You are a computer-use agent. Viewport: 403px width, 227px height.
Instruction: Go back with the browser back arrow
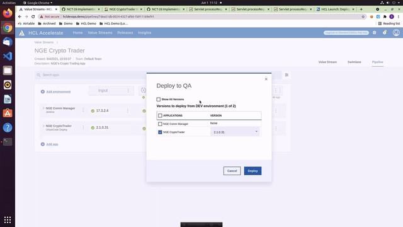pyautogui.click(x=20, y=16)
